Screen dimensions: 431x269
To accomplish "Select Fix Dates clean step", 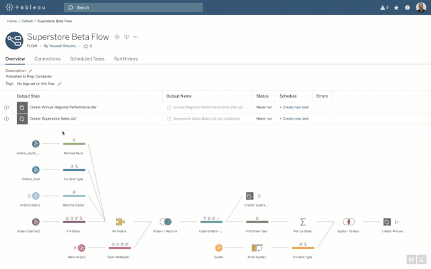I will [x=74, y=221].
